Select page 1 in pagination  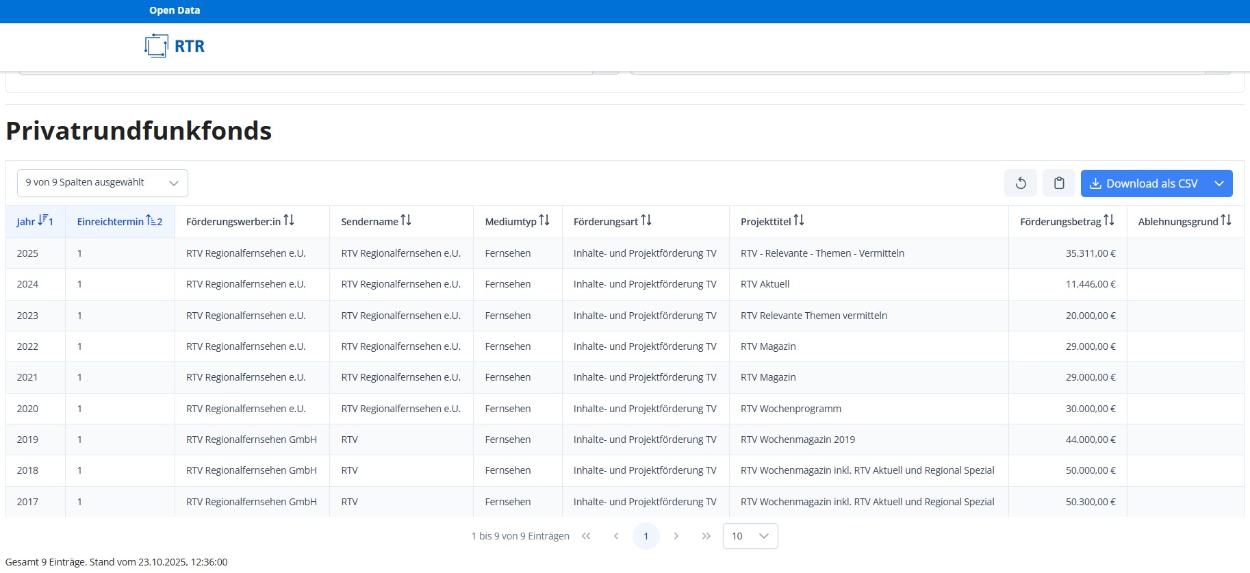pyautogui.click(x=646, y=536)
